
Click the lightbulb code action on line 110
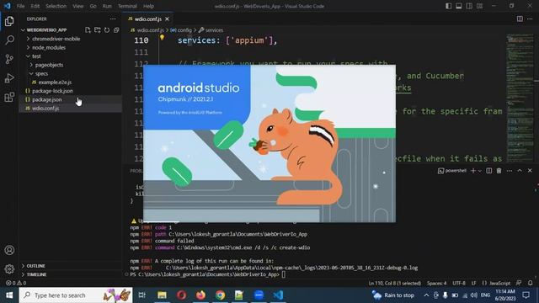click(162, 37)
